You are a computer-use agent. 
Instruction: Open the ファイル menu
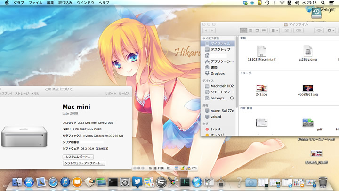[35, 3]
